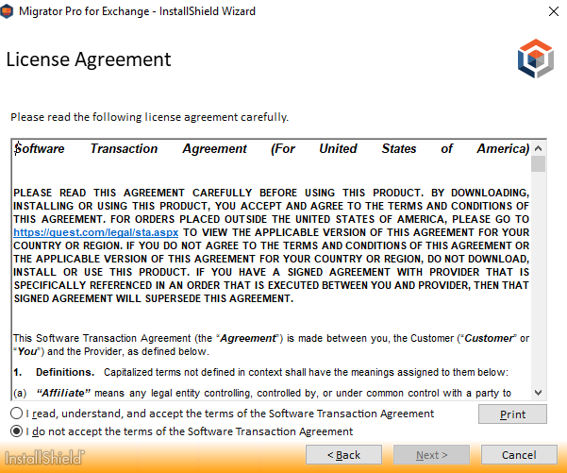Click the license scrollbar thumb
The image size is (567, 473).
[x=539, y=164]
